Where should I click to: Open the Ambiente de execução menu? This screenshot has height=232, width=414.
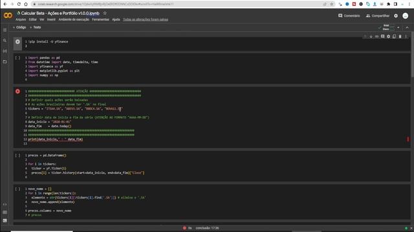[x=74, y=19]
